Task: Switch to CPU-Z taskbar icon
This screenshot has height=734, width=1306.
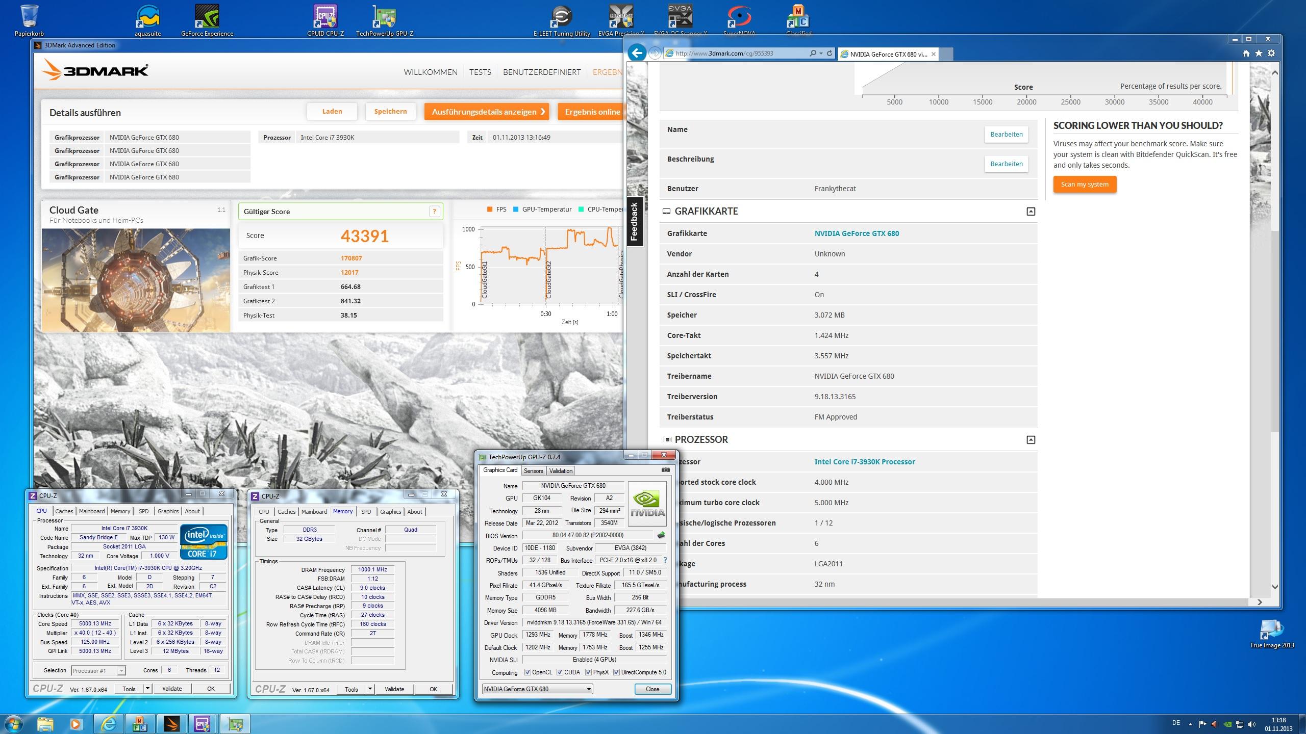Action: [x=203, y=723]
